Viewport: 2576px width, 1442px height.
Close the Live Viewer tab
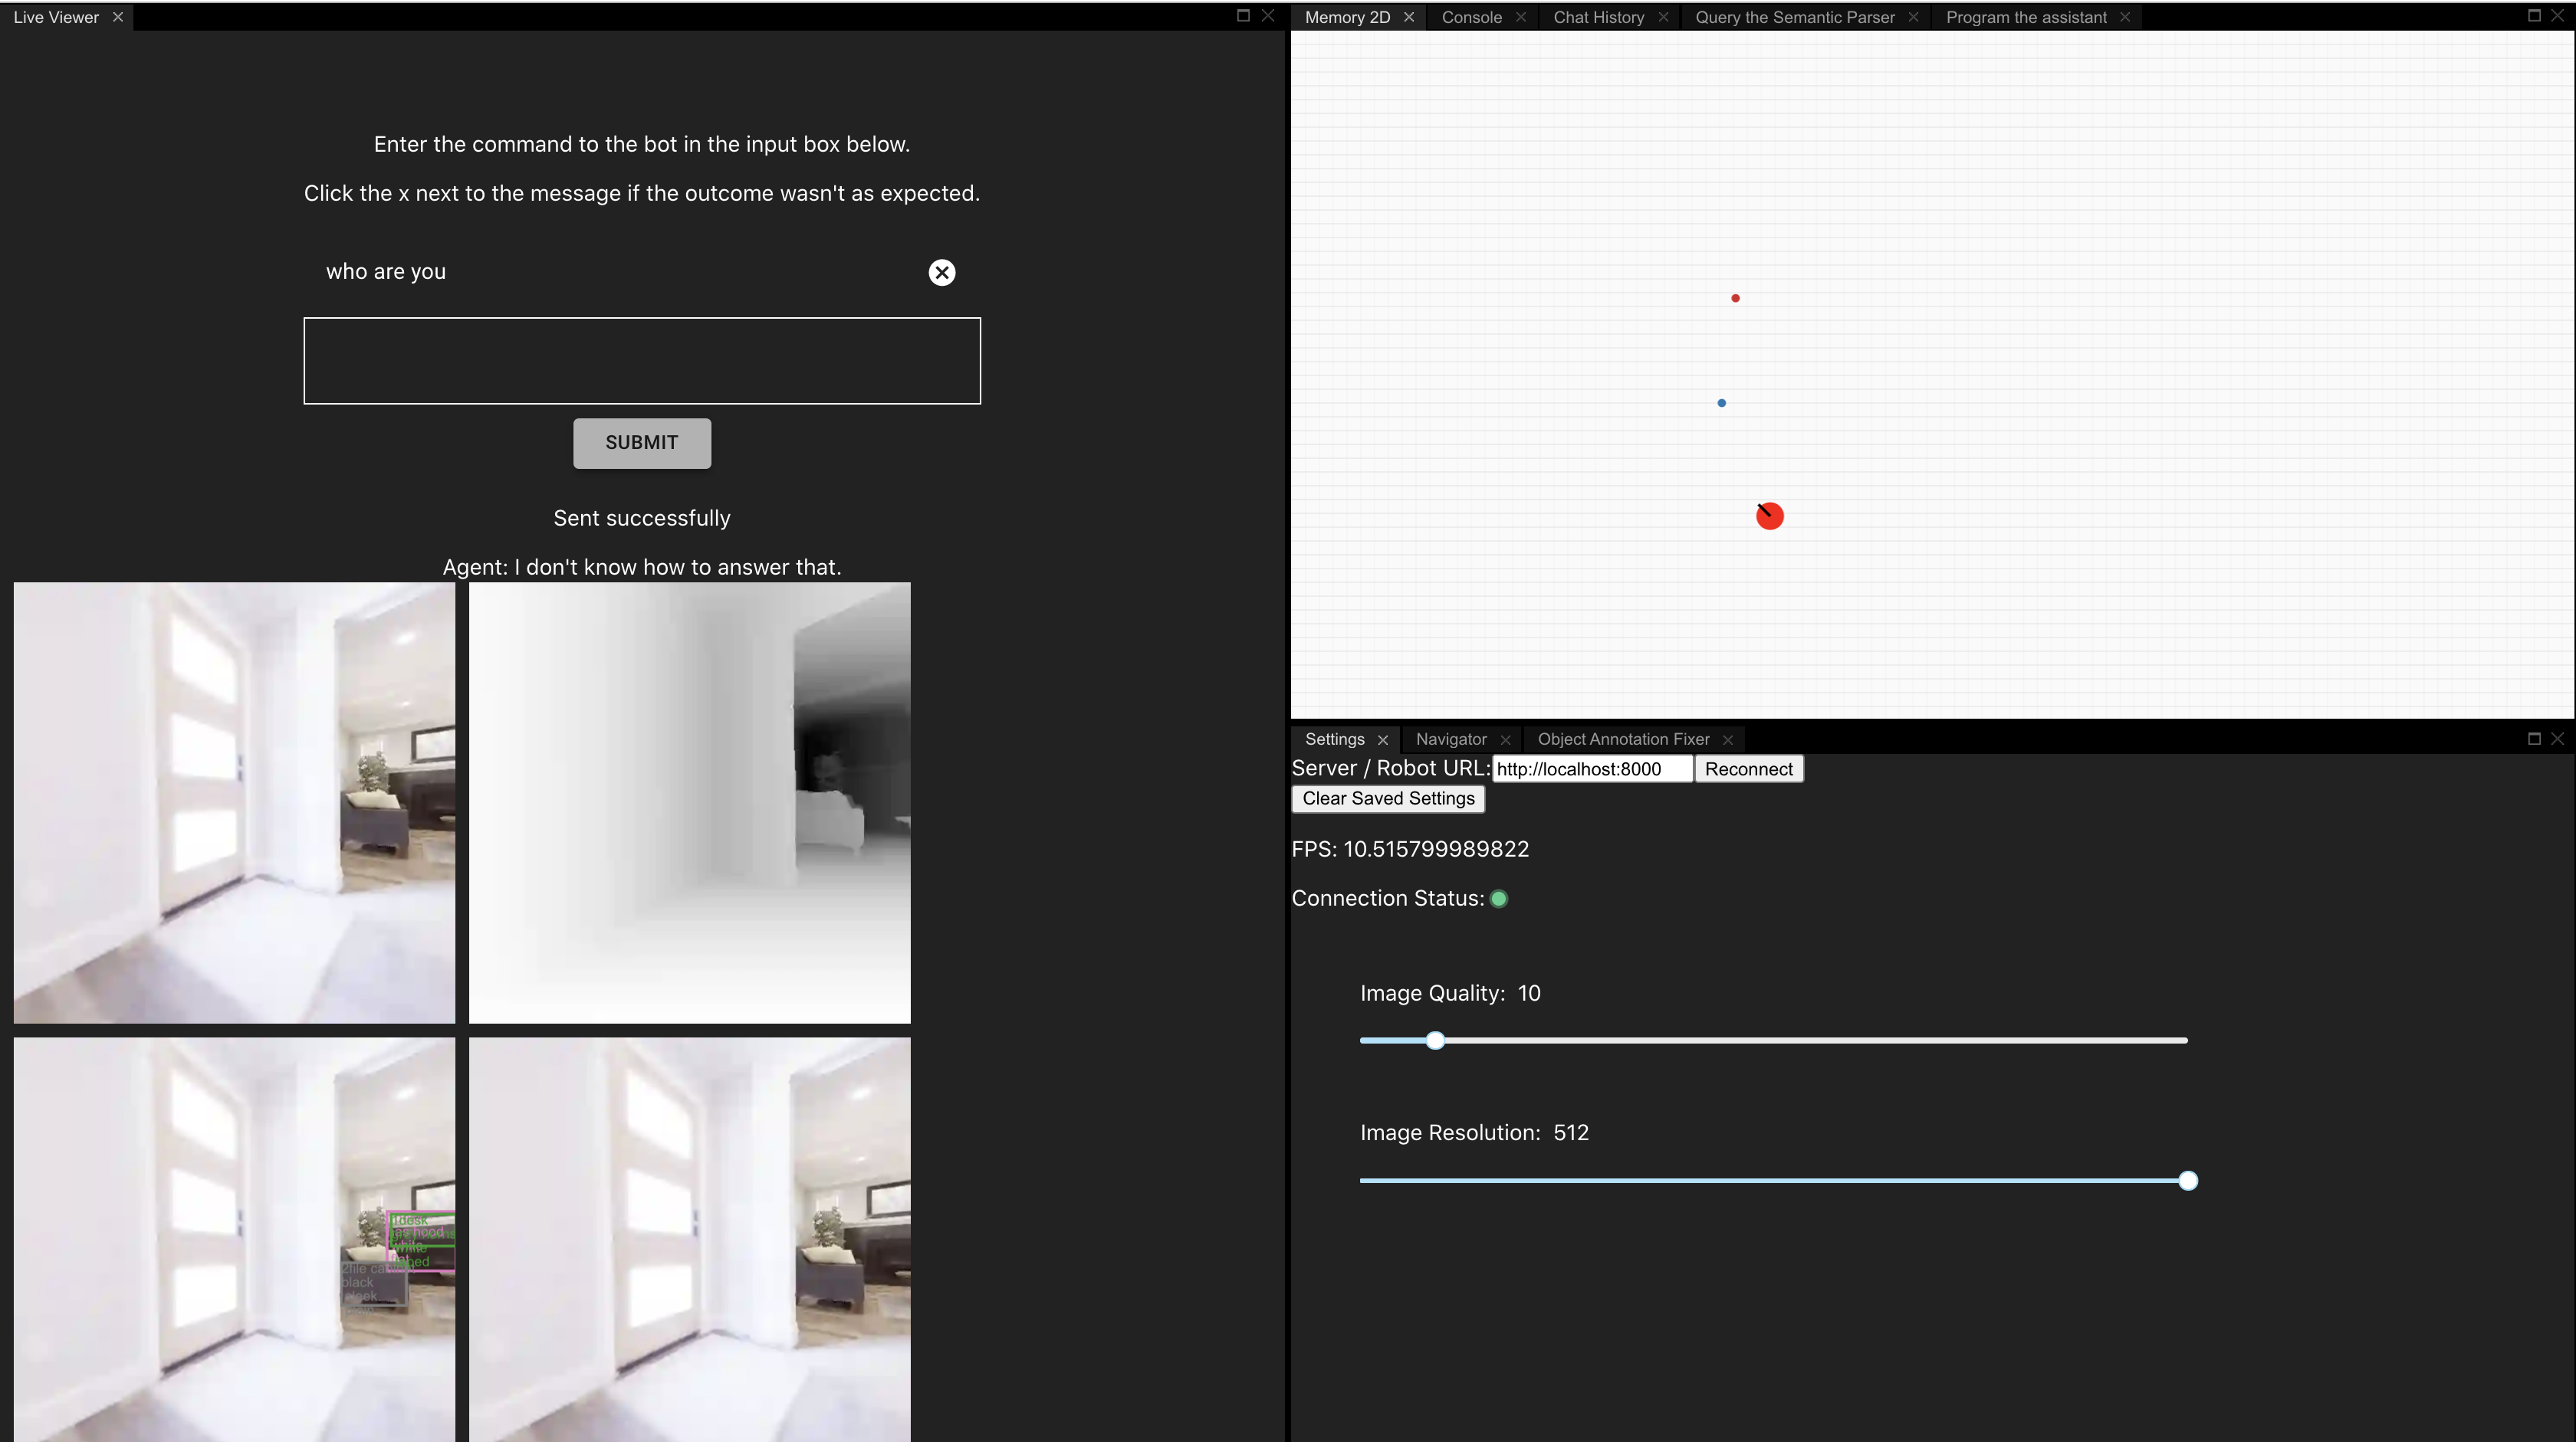[x=118, y=17]
